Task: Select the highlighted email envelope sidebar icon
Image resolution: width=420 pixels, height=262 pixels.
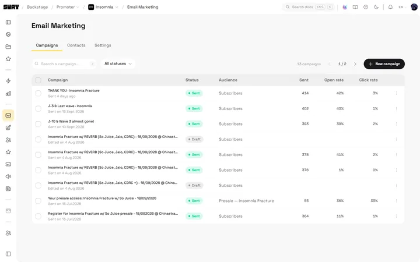Action: click(x=8, y=115)
